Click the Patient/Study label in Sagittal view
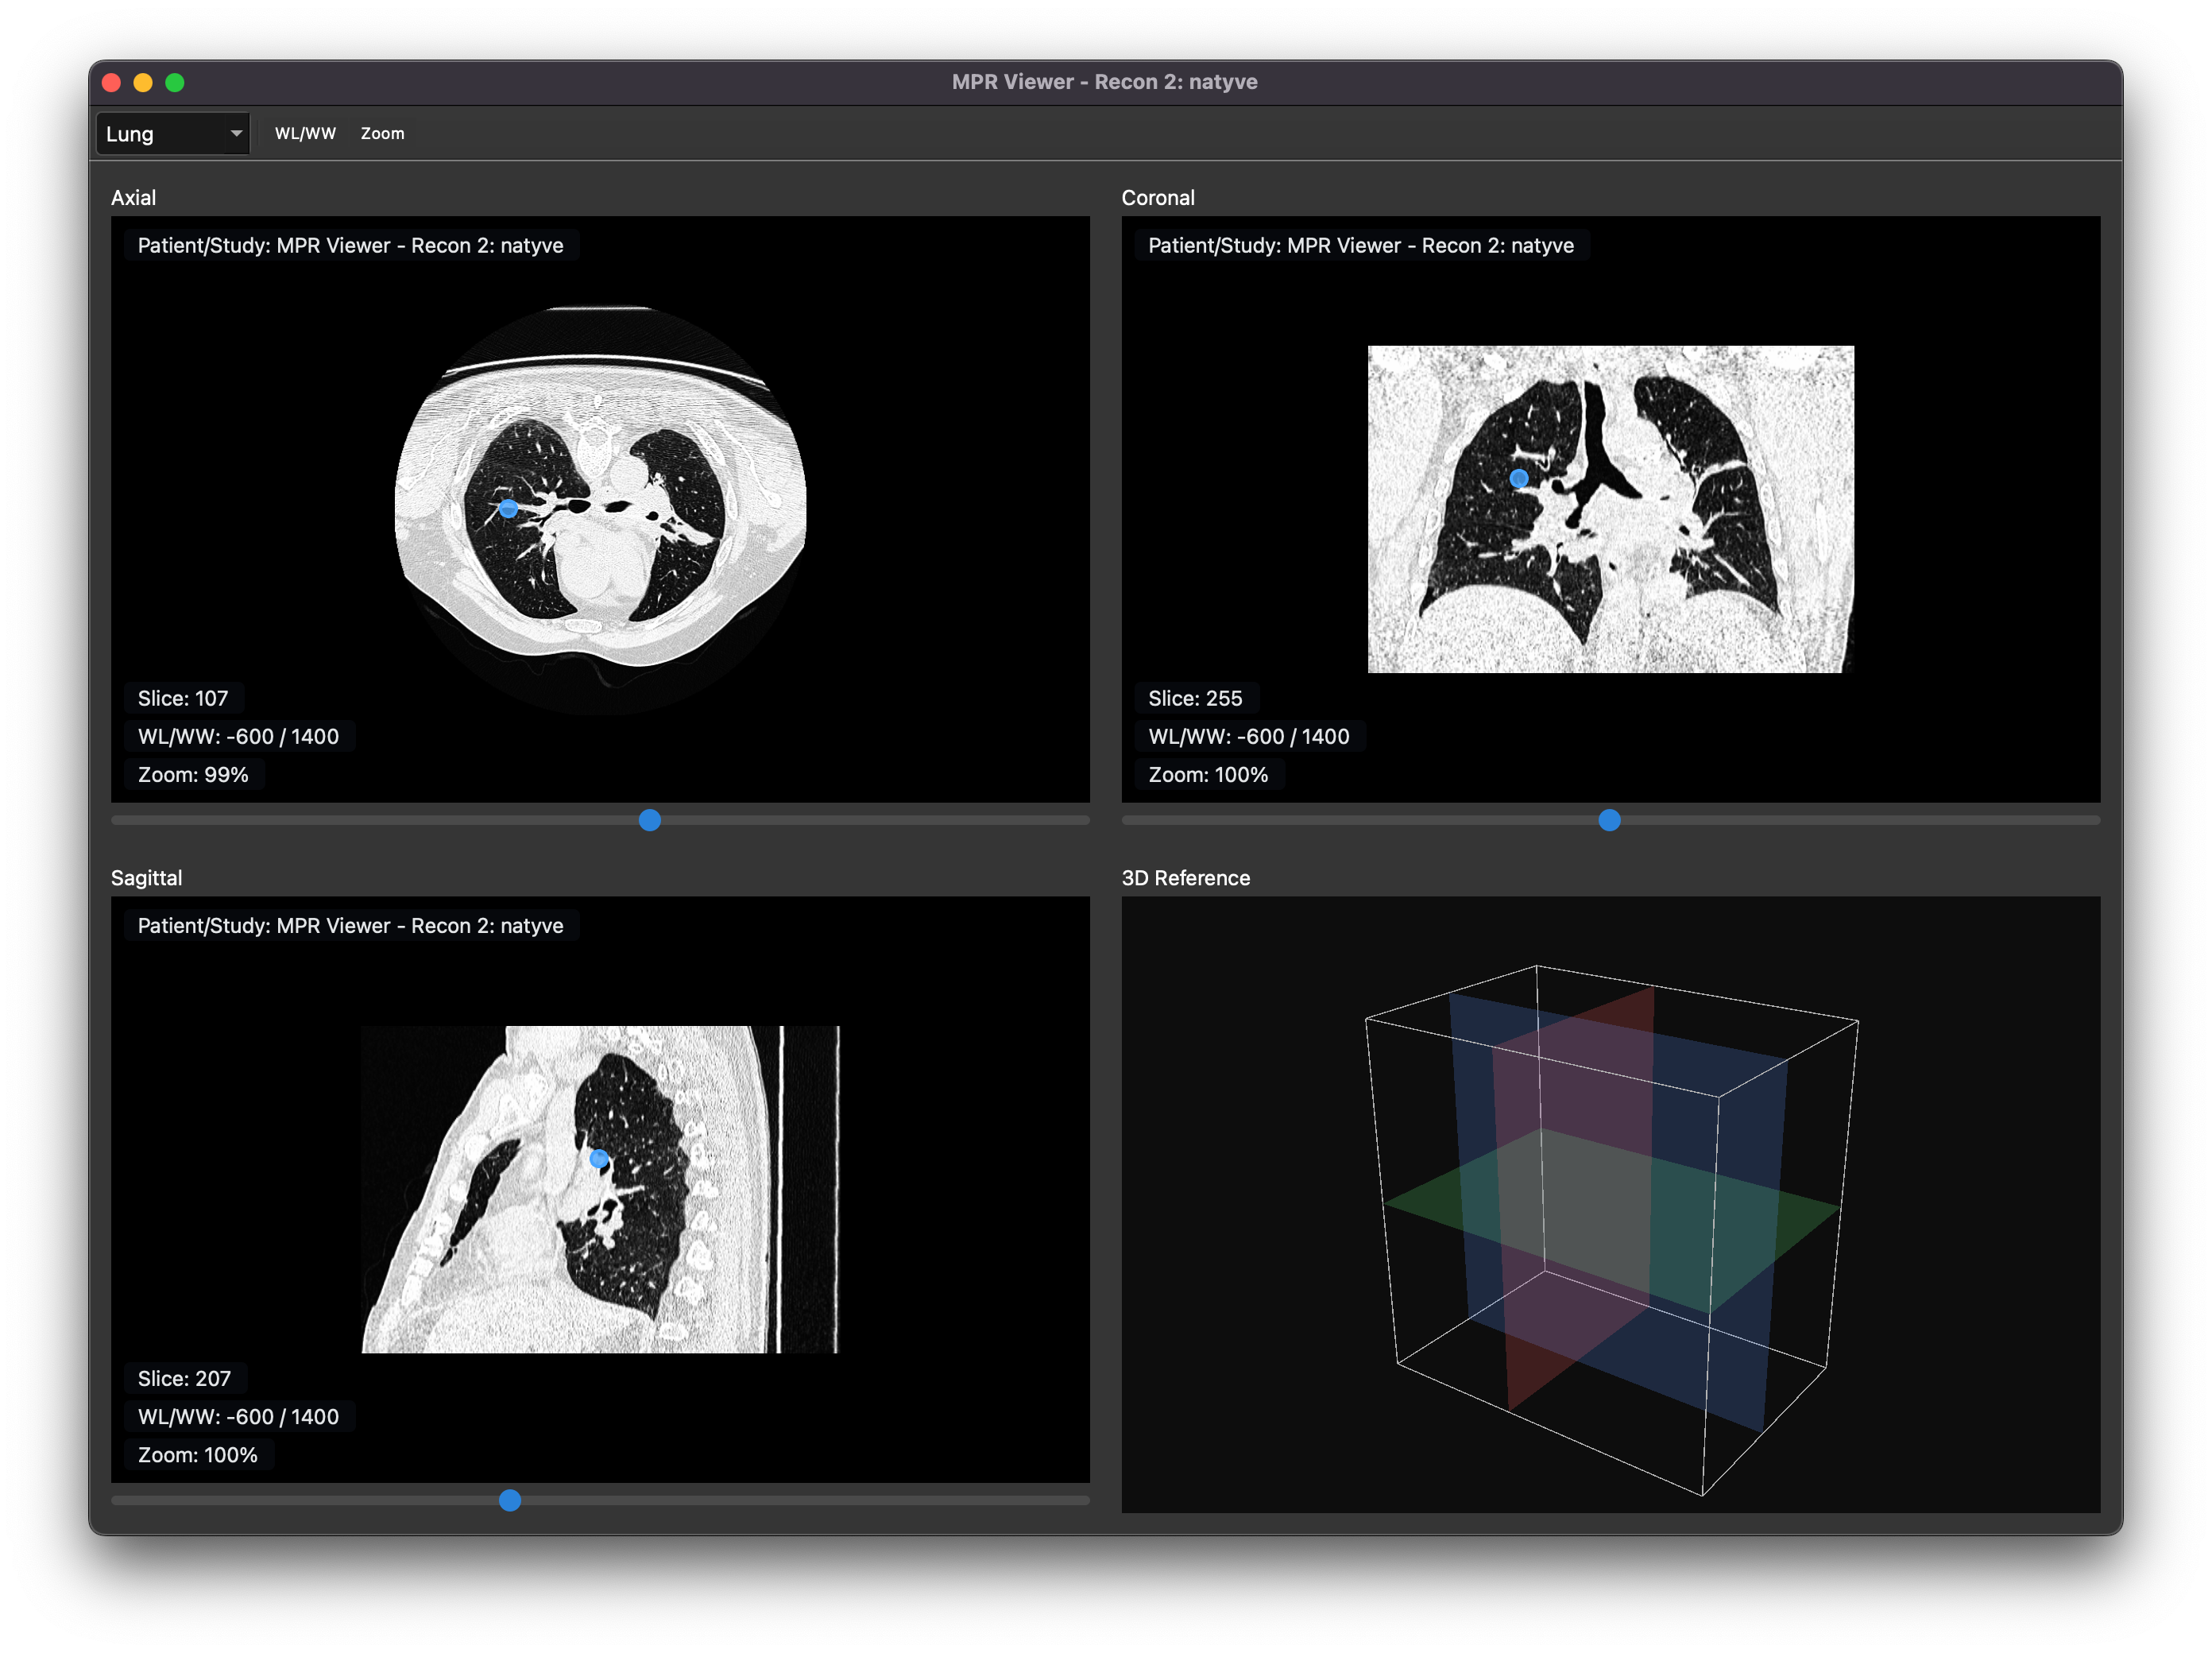The width and height of the screenshot is (2212, 1653). (351, 925)
